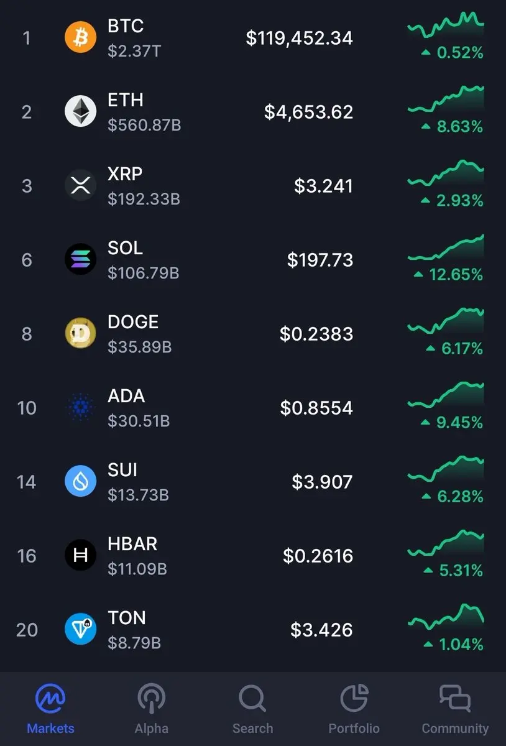Viewport: 506px width, 746px height.
Task: Tap the SUI droplet coin logo
Action: point(81,481)
